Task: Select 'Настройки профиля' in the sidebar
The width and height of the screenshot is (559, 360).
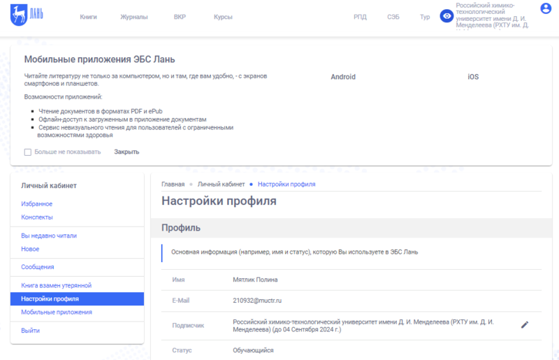Action: pyautogui.click(x=77, y=299)
